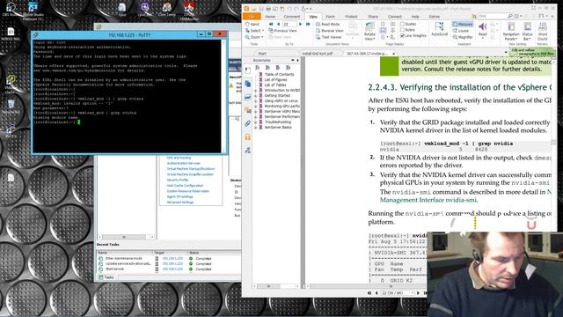Click Previous View in Go To group

coord(282,31)
